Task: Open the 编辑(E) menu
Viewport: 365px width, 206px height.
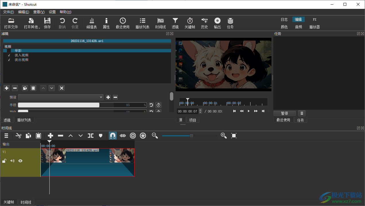Action: (24, 12)
